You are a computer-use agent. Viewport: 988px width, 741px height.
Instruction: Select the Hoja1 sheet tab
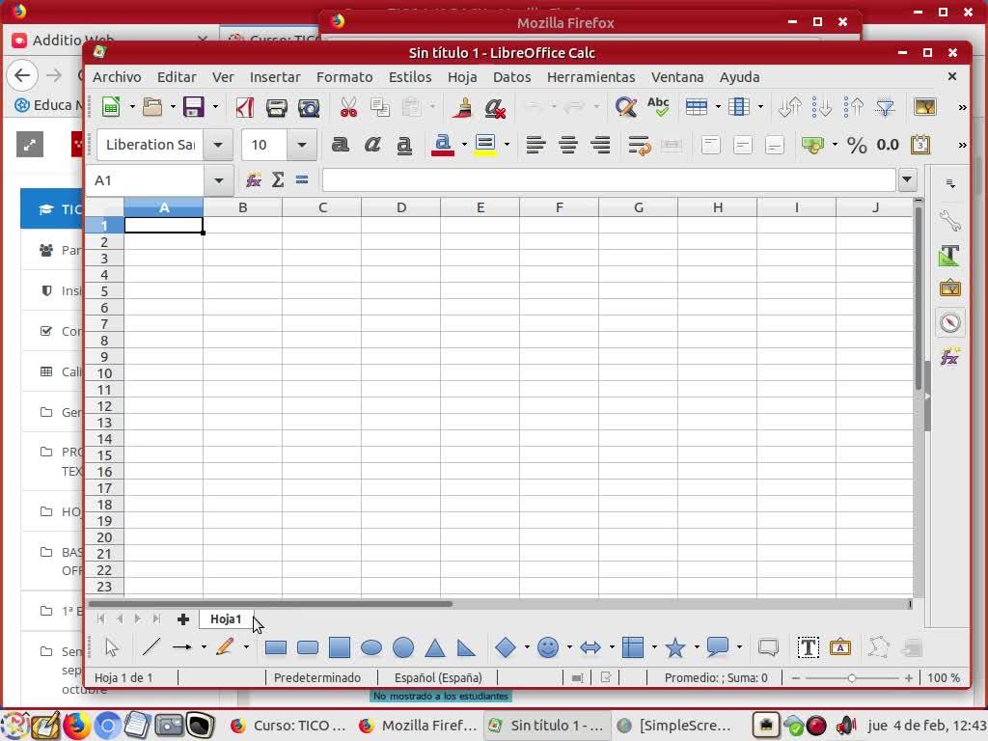[226, 618]
